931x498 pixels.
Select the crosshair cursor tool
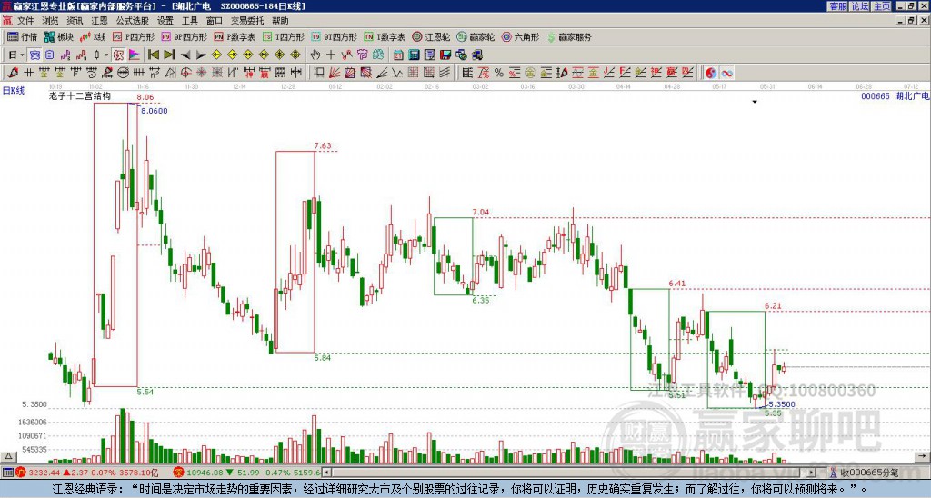point(331,55)
